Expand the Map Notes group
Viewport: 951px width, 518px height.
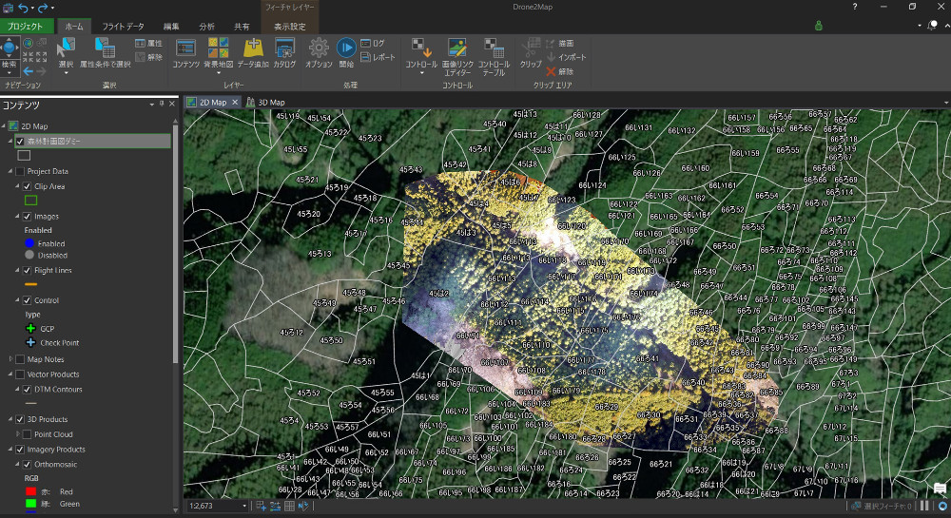pos(10,359)
